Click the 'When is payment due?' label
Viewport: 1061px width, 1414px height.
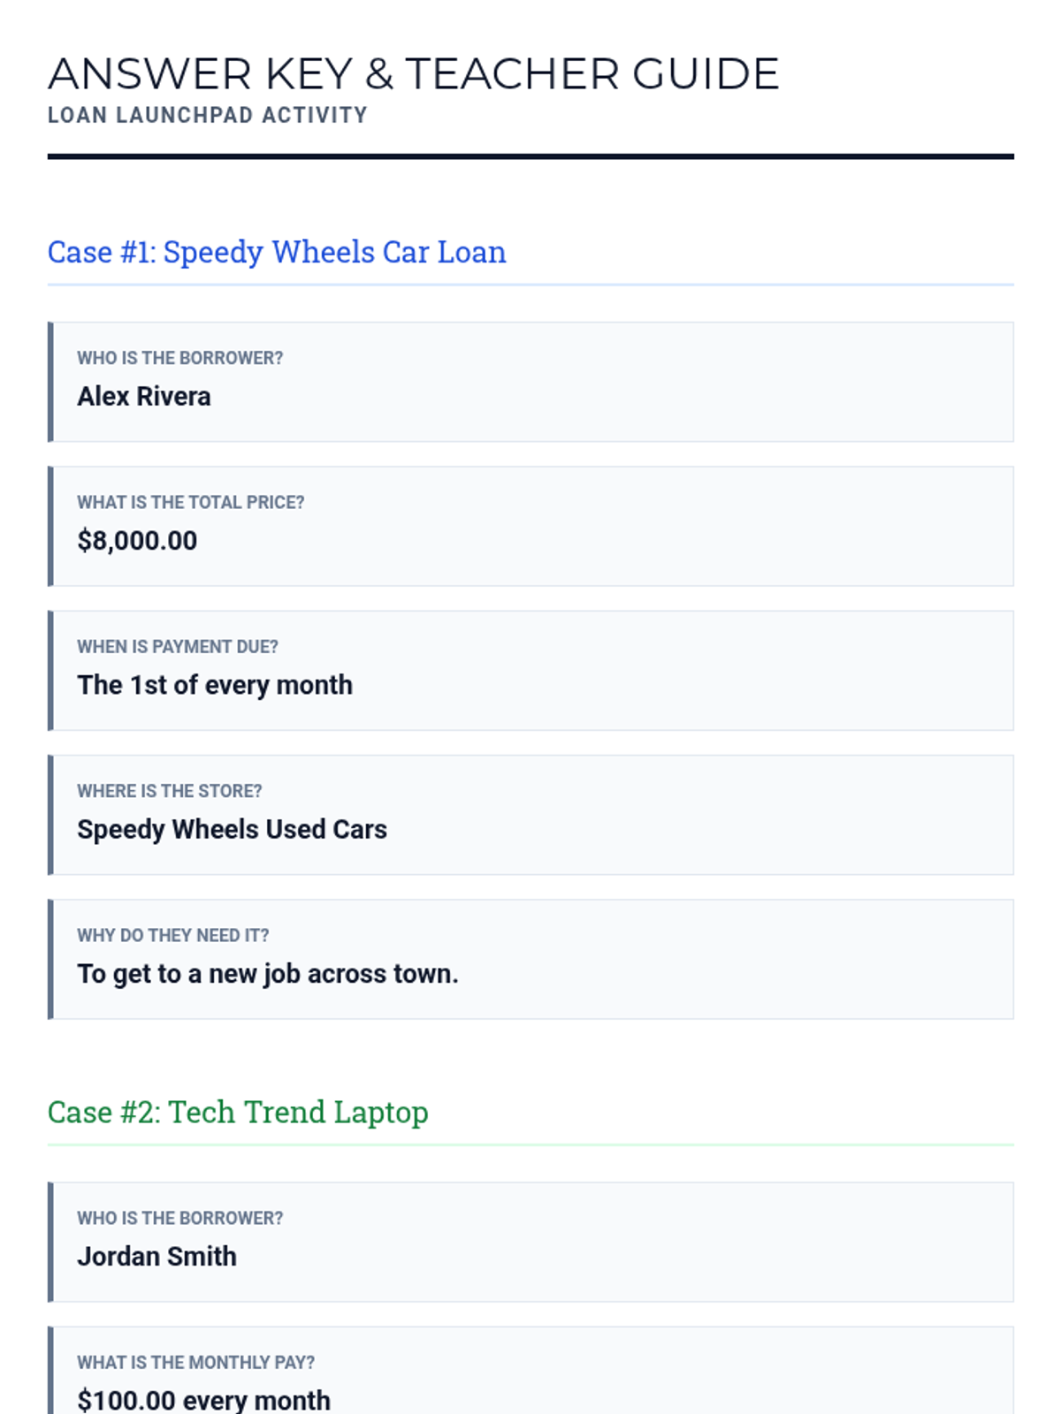click(x=178, y=647)
